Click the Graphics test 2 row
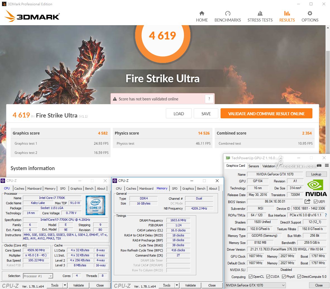 coord(61,152)
